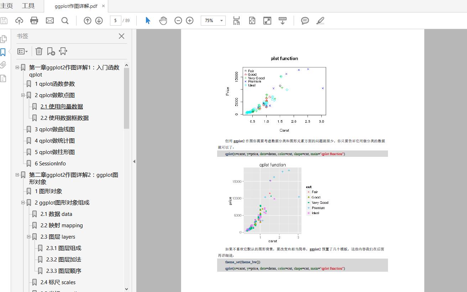
Task: Click the zoom out minus icon
Action: click(178, 21)
